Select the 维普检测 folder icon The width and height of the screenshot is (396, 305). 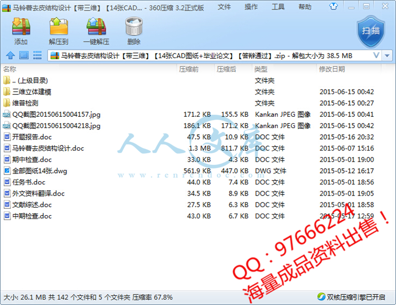7,103
